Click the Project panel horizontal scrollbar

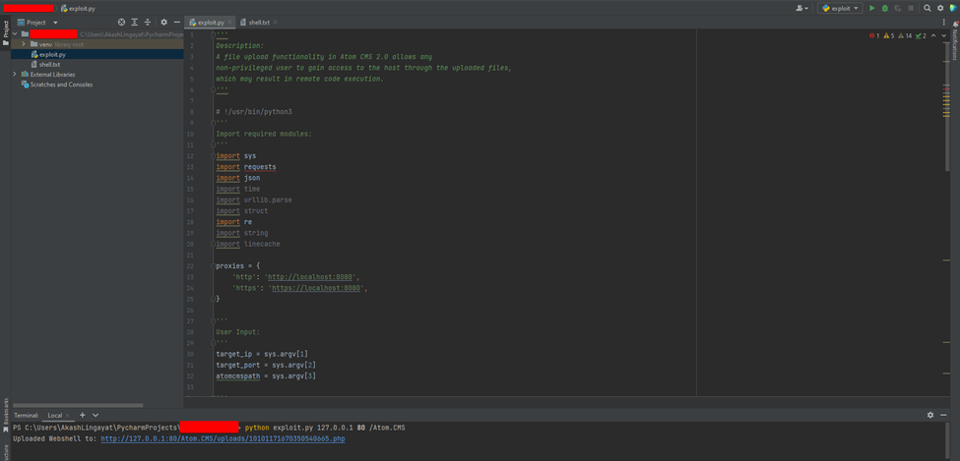[77, 405]
